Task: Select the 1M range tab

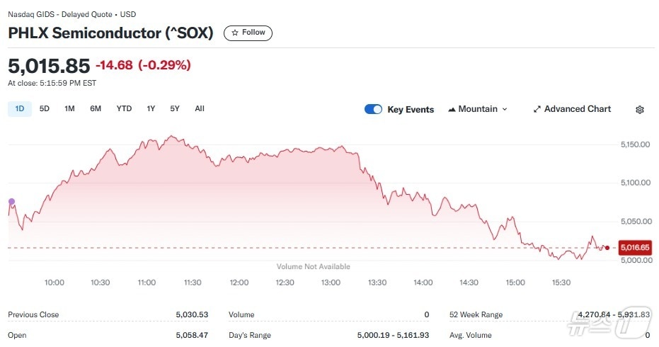Action: click(x=69, y=108)
